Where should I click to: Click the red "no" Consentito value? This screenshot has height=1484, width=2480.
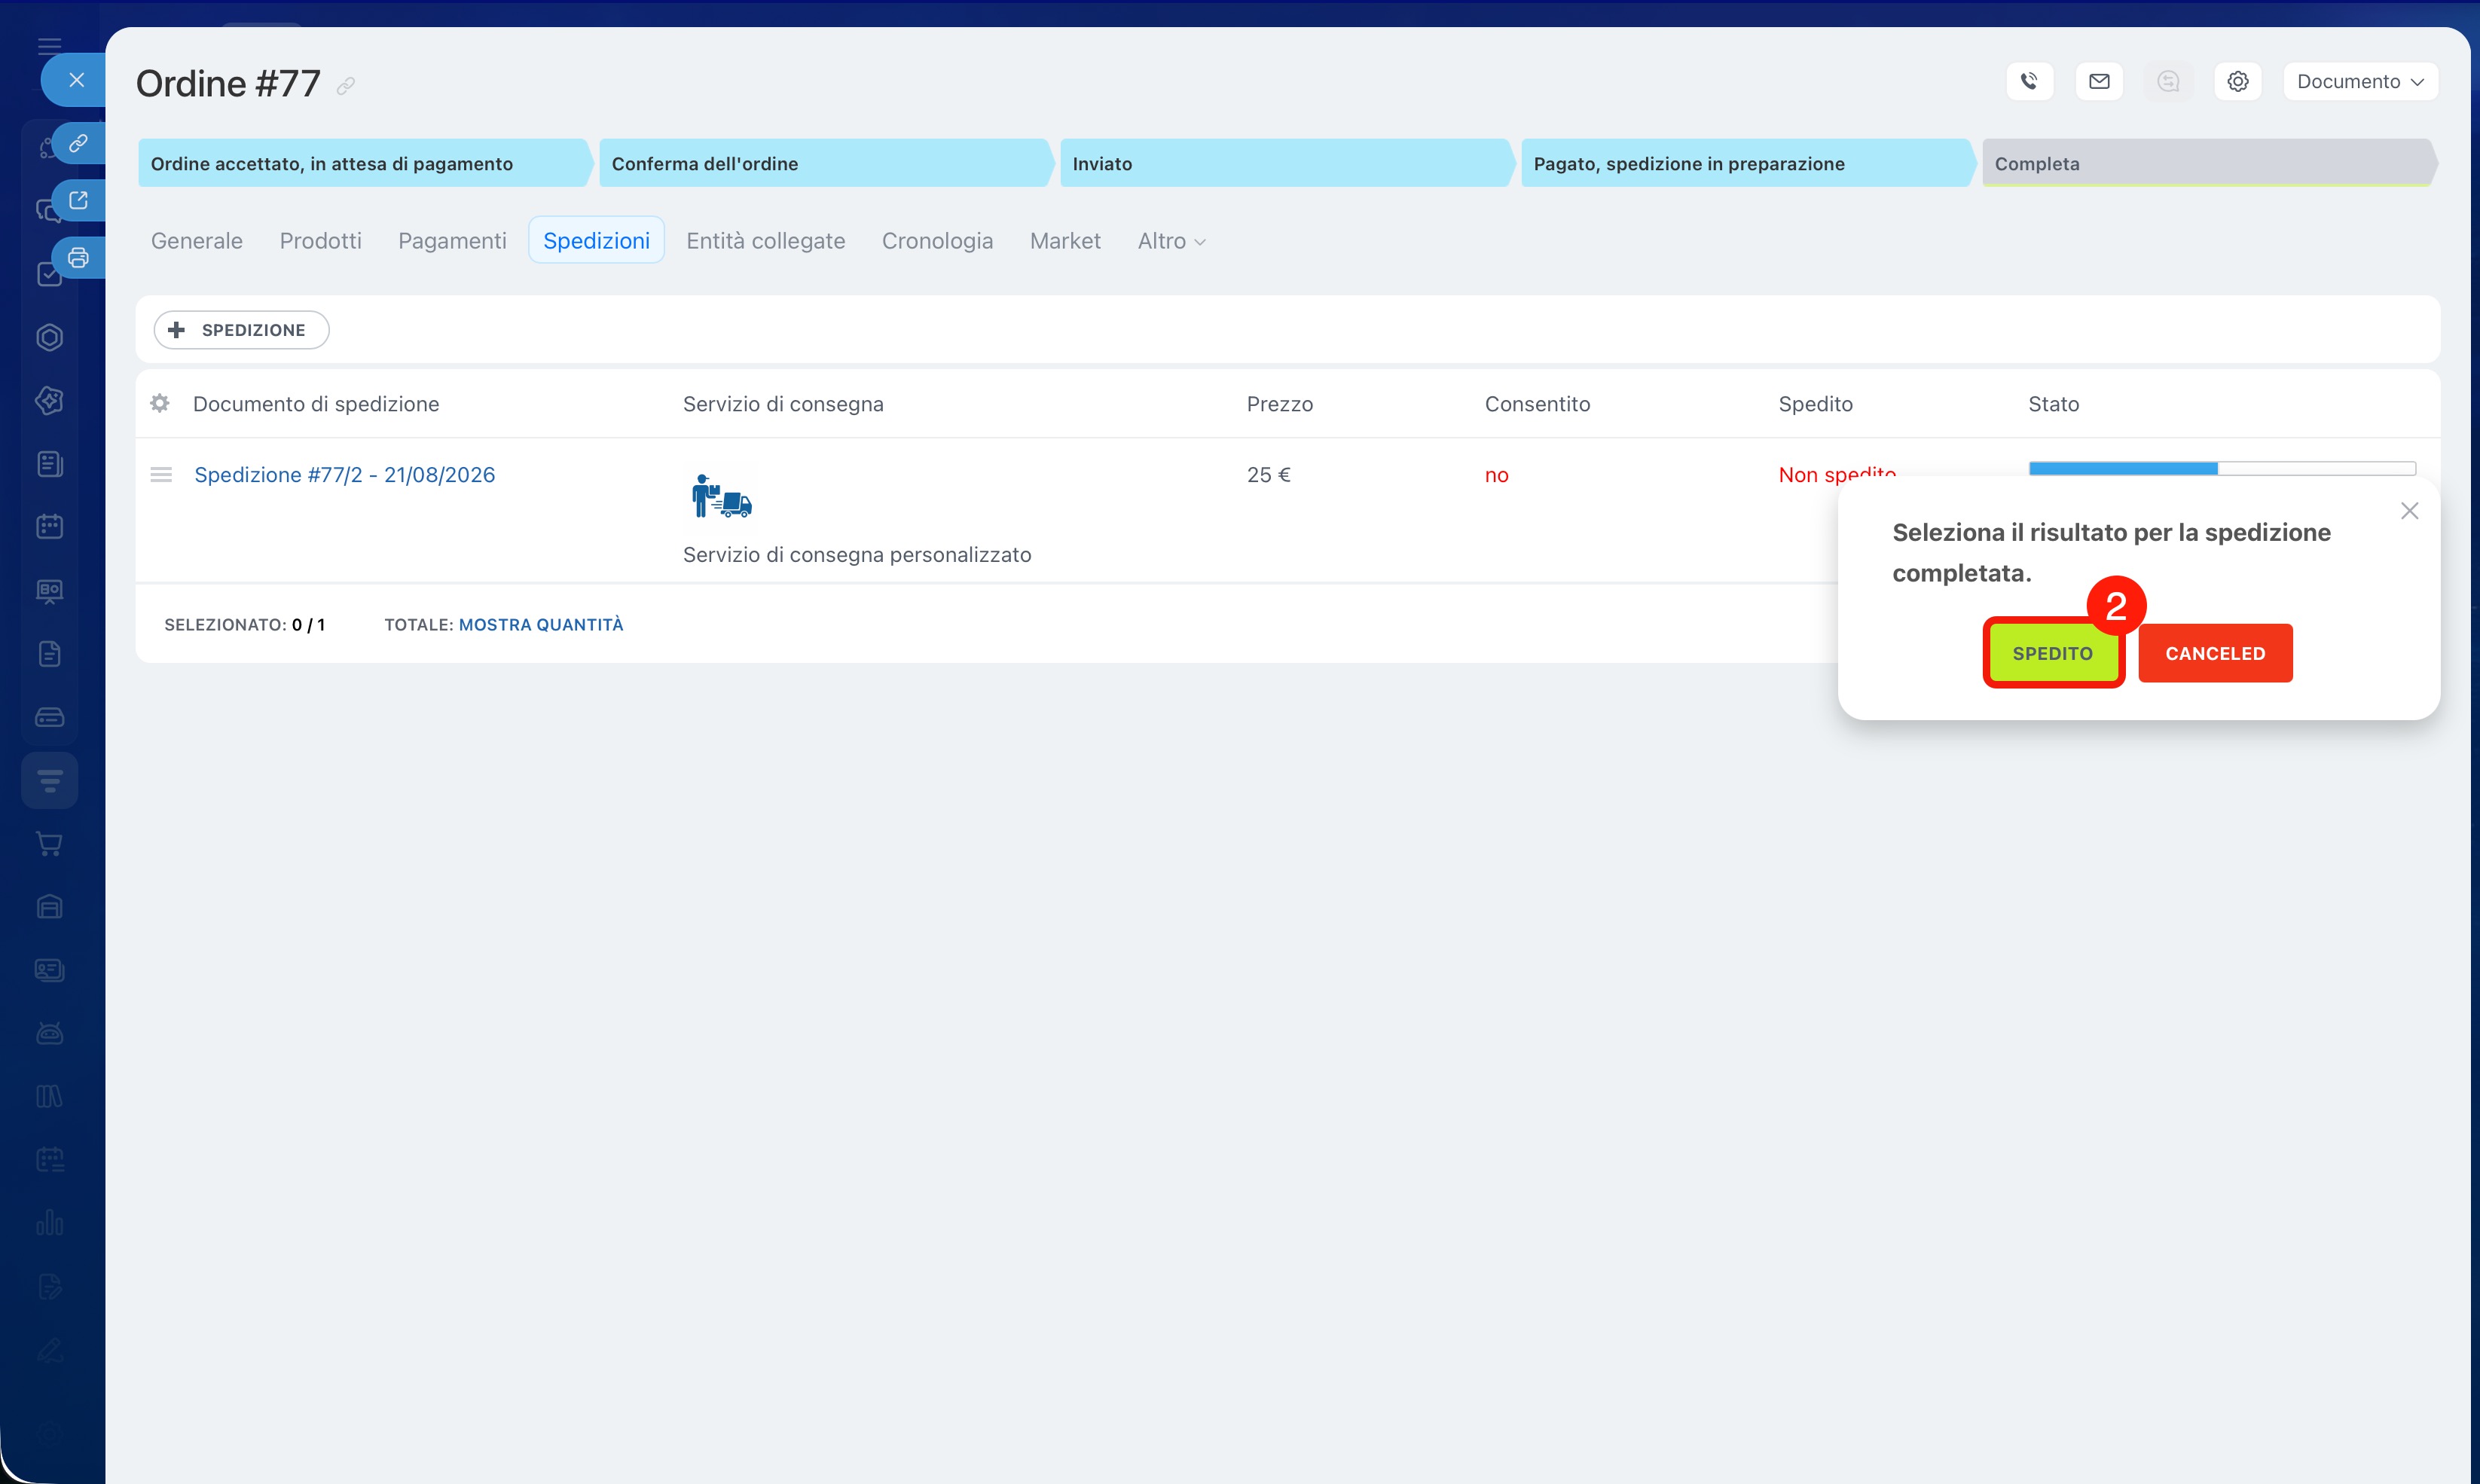click(x=1496, y=475)
